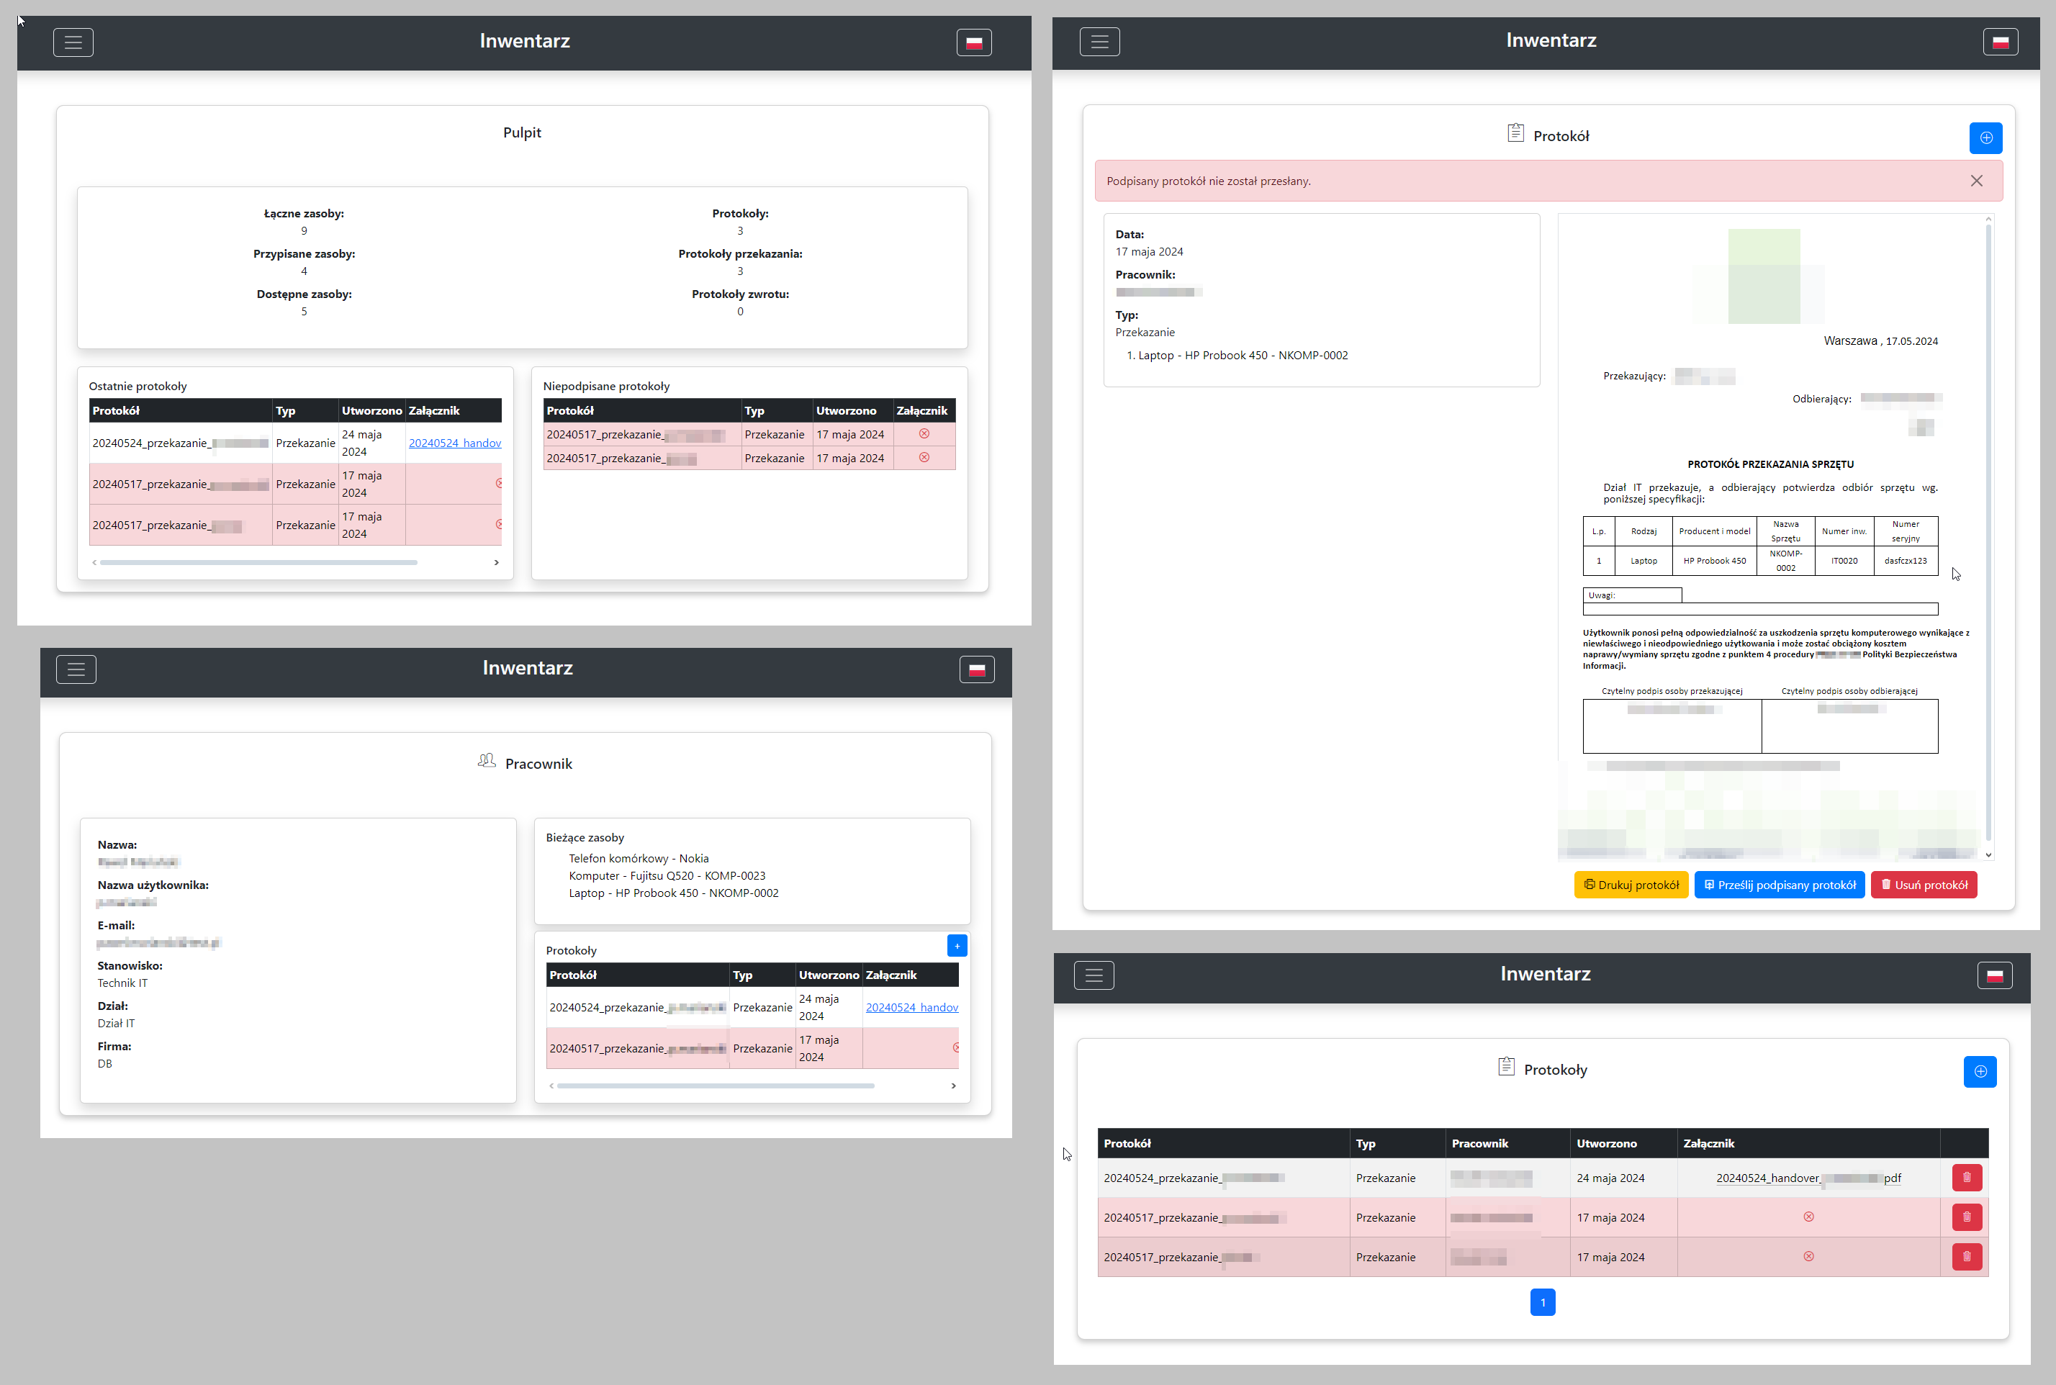This screenshot has width=2056, height=1385.
Task: Click 20240517_przekazanie row in Pracownik Protokoły table
Action: coord(752,1048)
